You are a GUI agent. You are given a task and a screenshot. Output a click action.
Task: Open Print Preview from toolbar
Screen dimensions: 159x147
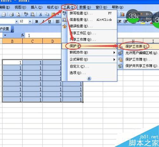[18, 14]
